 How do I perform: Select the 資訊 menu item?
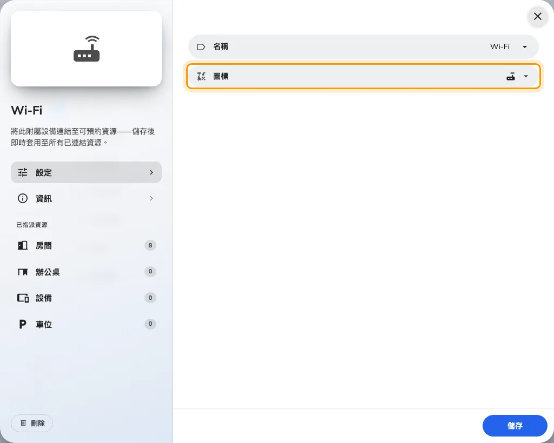86,199
